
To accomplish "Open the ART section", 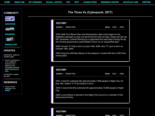I will [68, 2].
